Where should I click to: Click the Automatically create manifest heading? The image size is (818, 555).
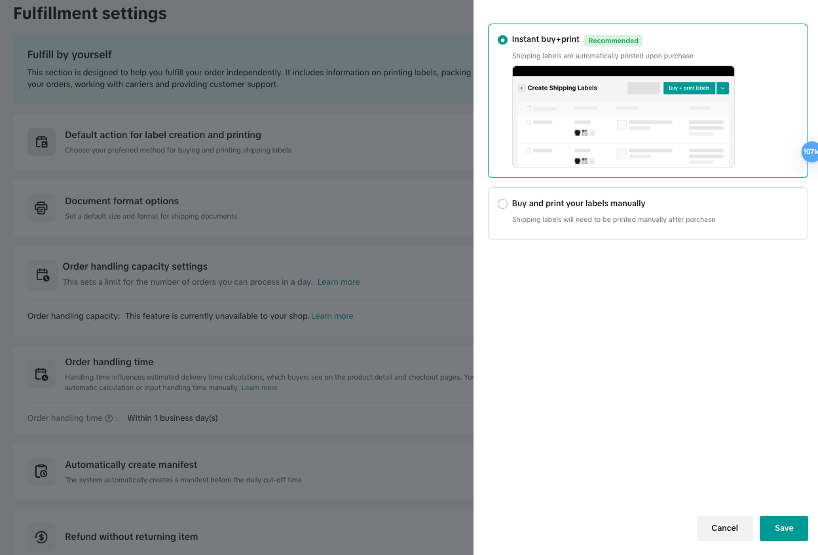coord(131,465)
